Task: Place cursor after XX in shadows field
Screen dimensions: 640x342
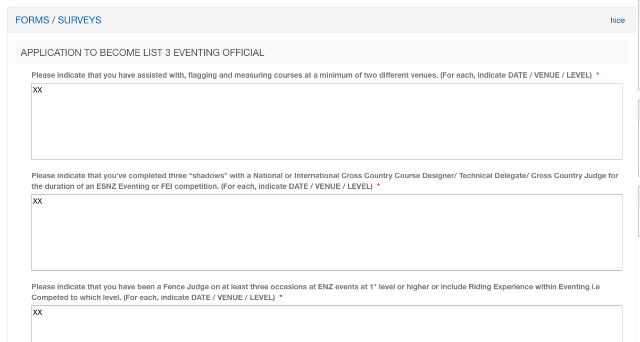Action: (43, 202)
